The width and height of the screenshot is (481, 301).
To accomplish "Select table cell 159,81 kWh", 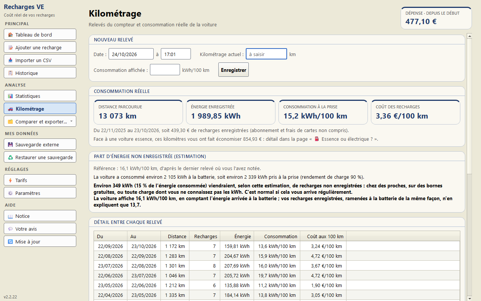I will click(237, 246).
